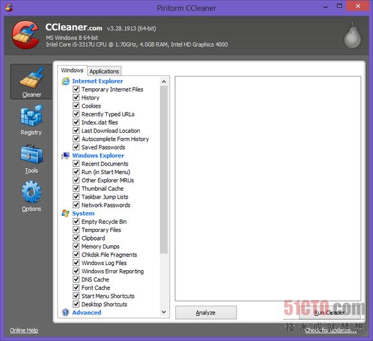Screen dimensions: 373x341
Task: Click Check for updates link
Action: pyautogui.click(x=331, y=330)
